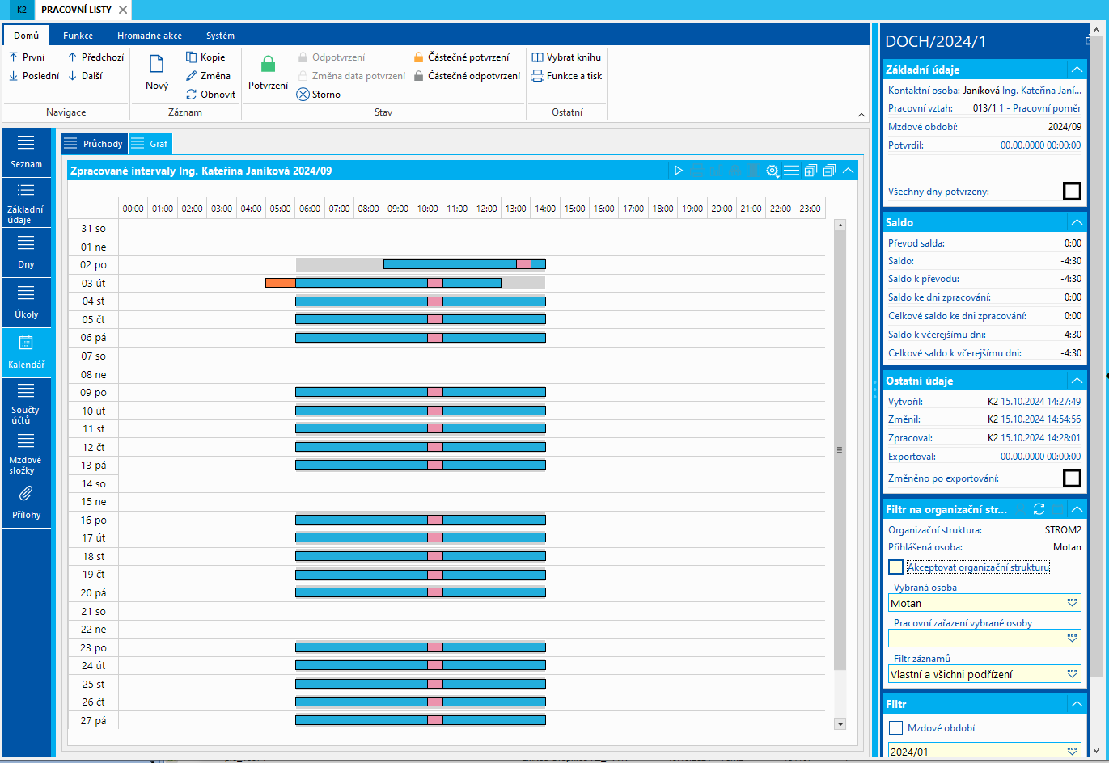Screen dimensions: 1109x763
Task: Open the Hromadné akce ribbon tab
Action: pos(150,36)
